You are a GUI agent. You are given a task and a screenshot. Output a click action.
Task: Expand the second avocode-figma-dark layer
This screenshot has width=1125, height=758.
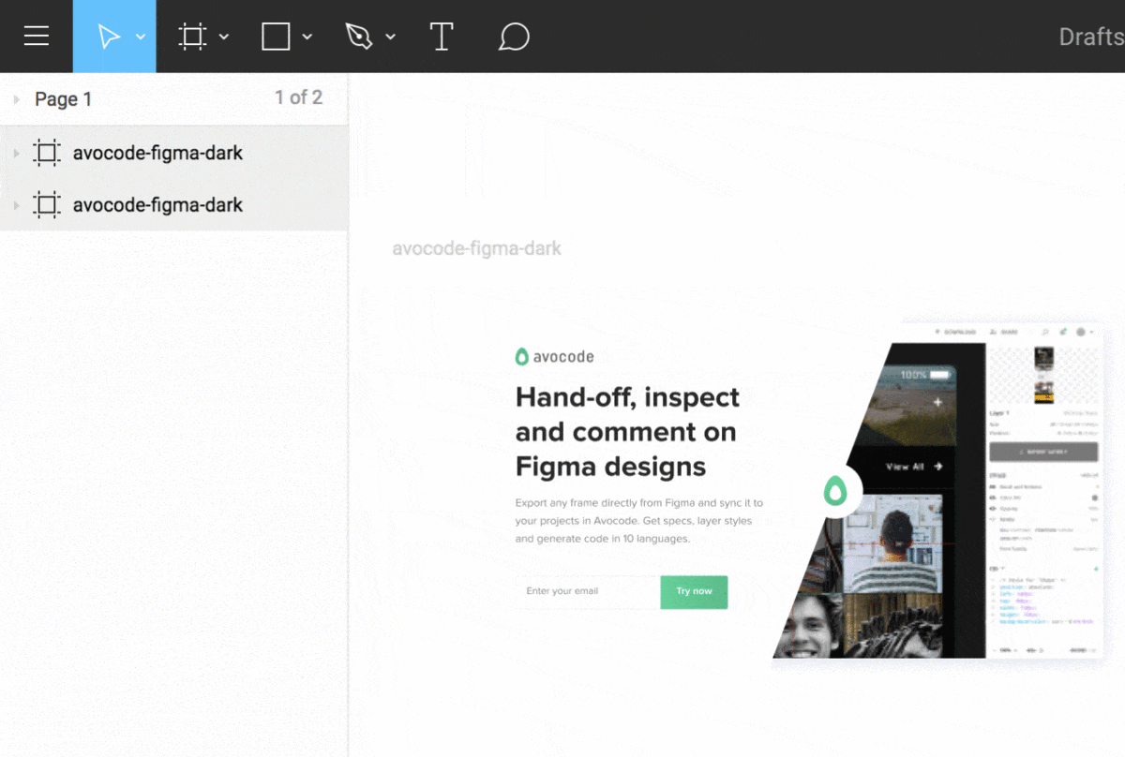pyautogui.click(x=16, y=204)
